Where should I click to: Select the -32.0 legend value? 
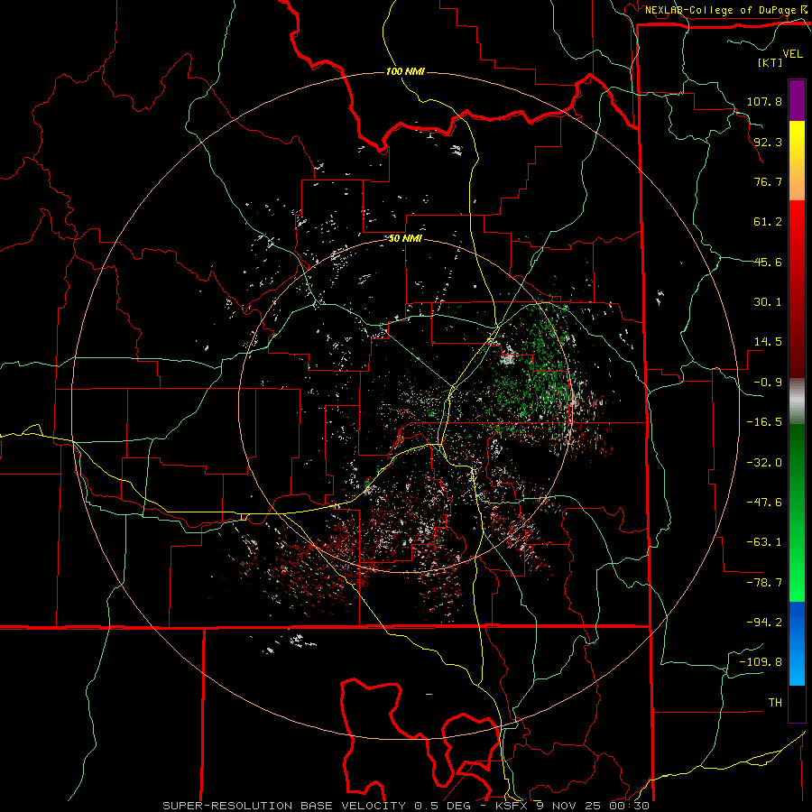[764, 463]
